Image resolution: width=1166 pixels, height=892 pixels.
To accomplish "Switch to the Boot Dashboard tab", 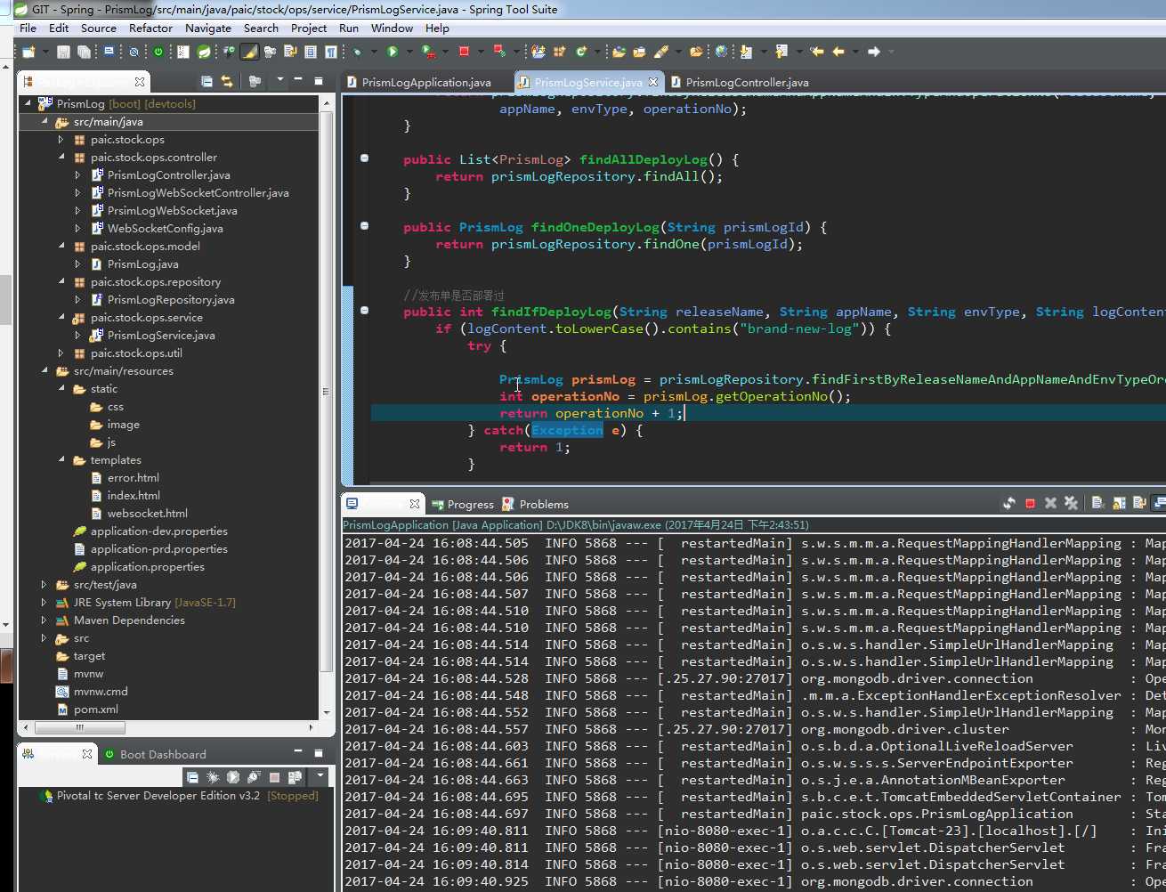I will [x=155, y=754].
